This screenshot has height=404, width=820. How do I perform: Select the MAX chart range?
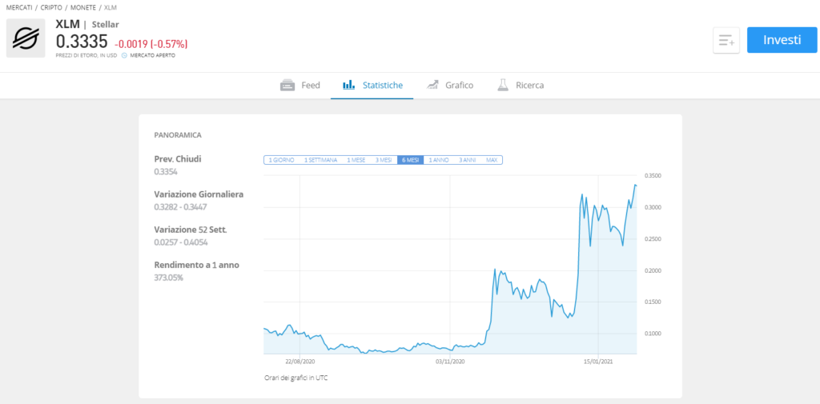(x=492, y=160)
